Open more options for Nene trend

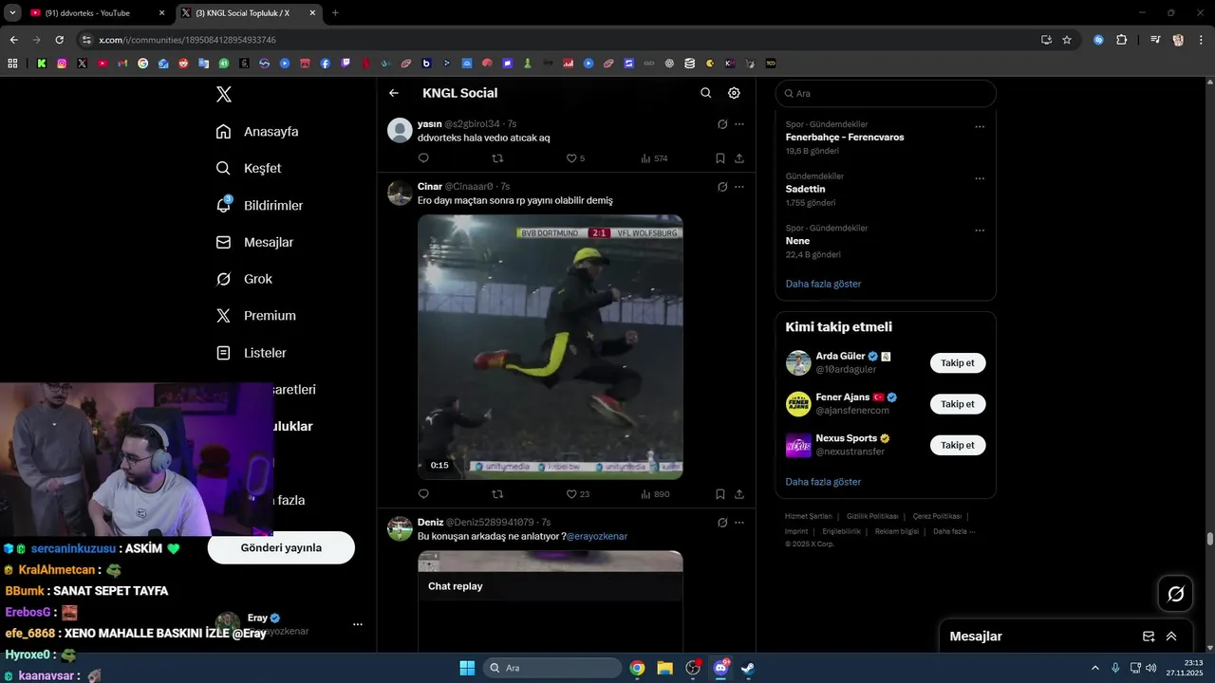[980, 230]
